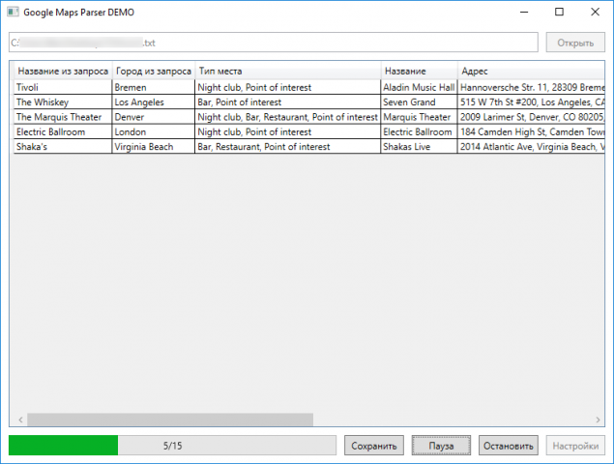Select the Tivoli cell
This screenshot has height=464, width=614.
point(63,87)
